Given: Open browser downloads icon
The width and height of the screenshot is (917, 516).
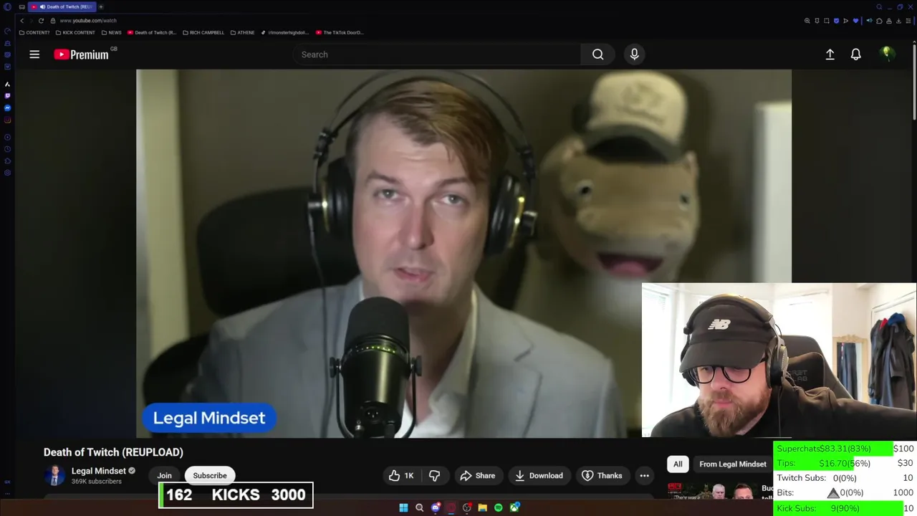Looking at the screenshot, I should [898, 21].
